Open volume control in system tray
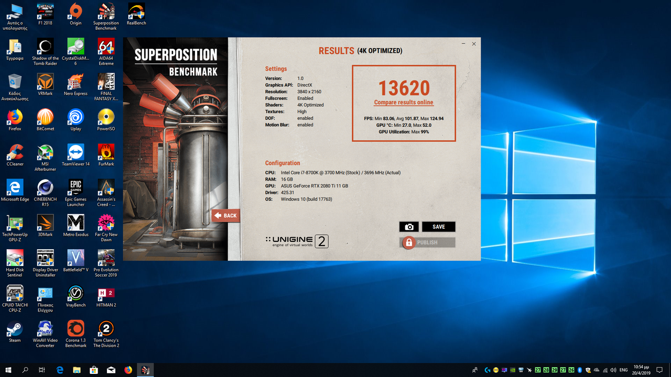This screenshot has width=671, height=377. 613,370
